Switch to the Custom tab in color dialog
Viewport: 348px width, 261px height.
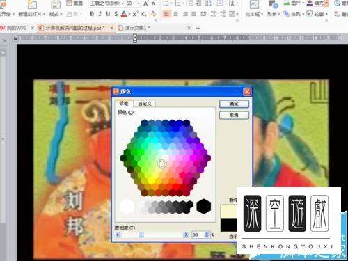click(145, 104)
